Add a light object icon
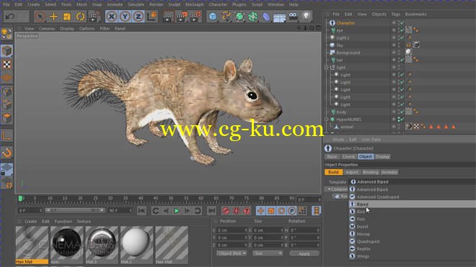The width and height of the screenshot is (476, 267). click(307, 17)
